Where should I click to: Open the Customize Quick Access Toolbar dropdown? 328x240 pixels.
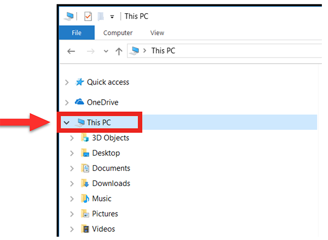112,17
